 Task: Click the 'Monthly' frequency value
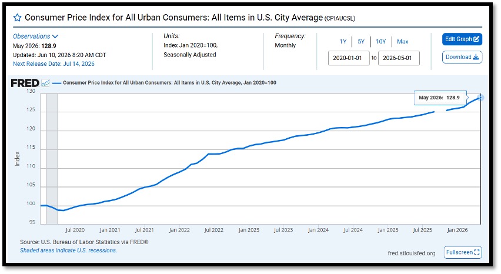(x=285, y=45)
